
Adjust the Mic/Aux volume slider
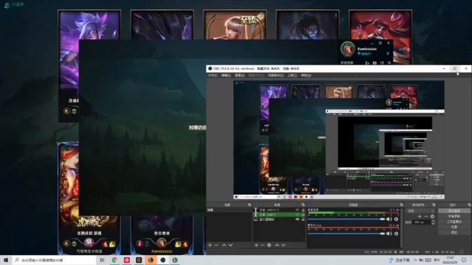point(346,233)
